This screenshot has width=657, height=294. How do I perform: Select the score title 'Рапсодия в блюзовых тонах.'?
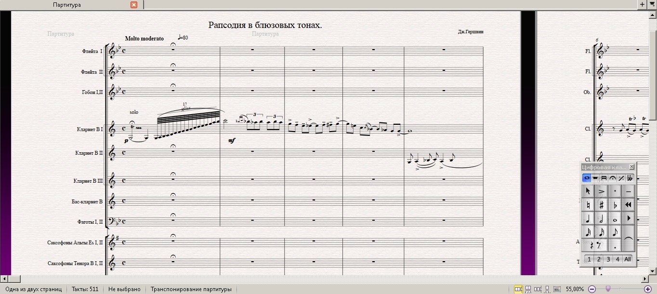[x=265, y=25]
